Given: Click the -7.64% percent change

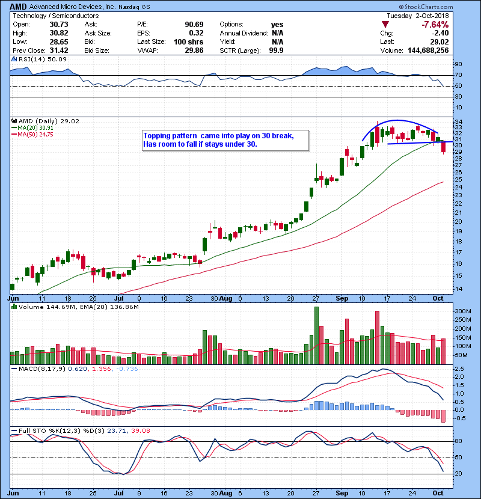Looking at the screenshot, I should pos(435,25).
